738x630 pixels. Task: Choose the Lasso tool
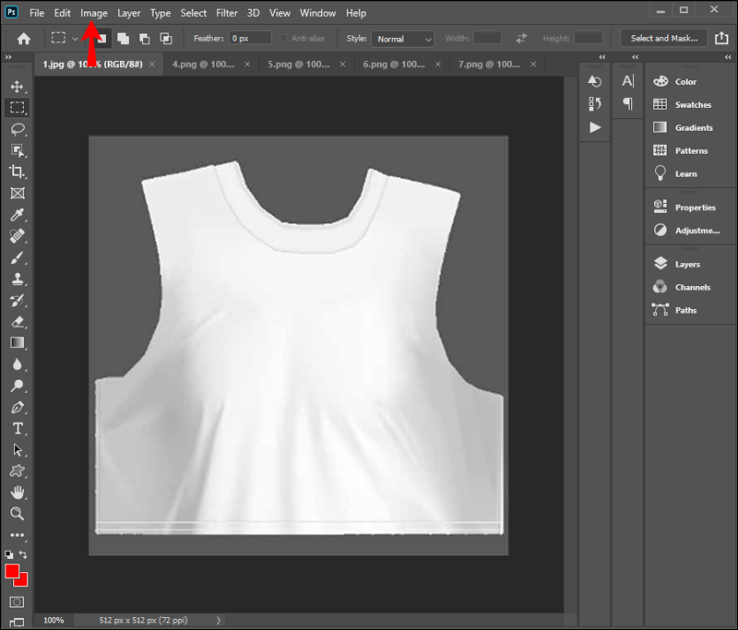[18, 129]
